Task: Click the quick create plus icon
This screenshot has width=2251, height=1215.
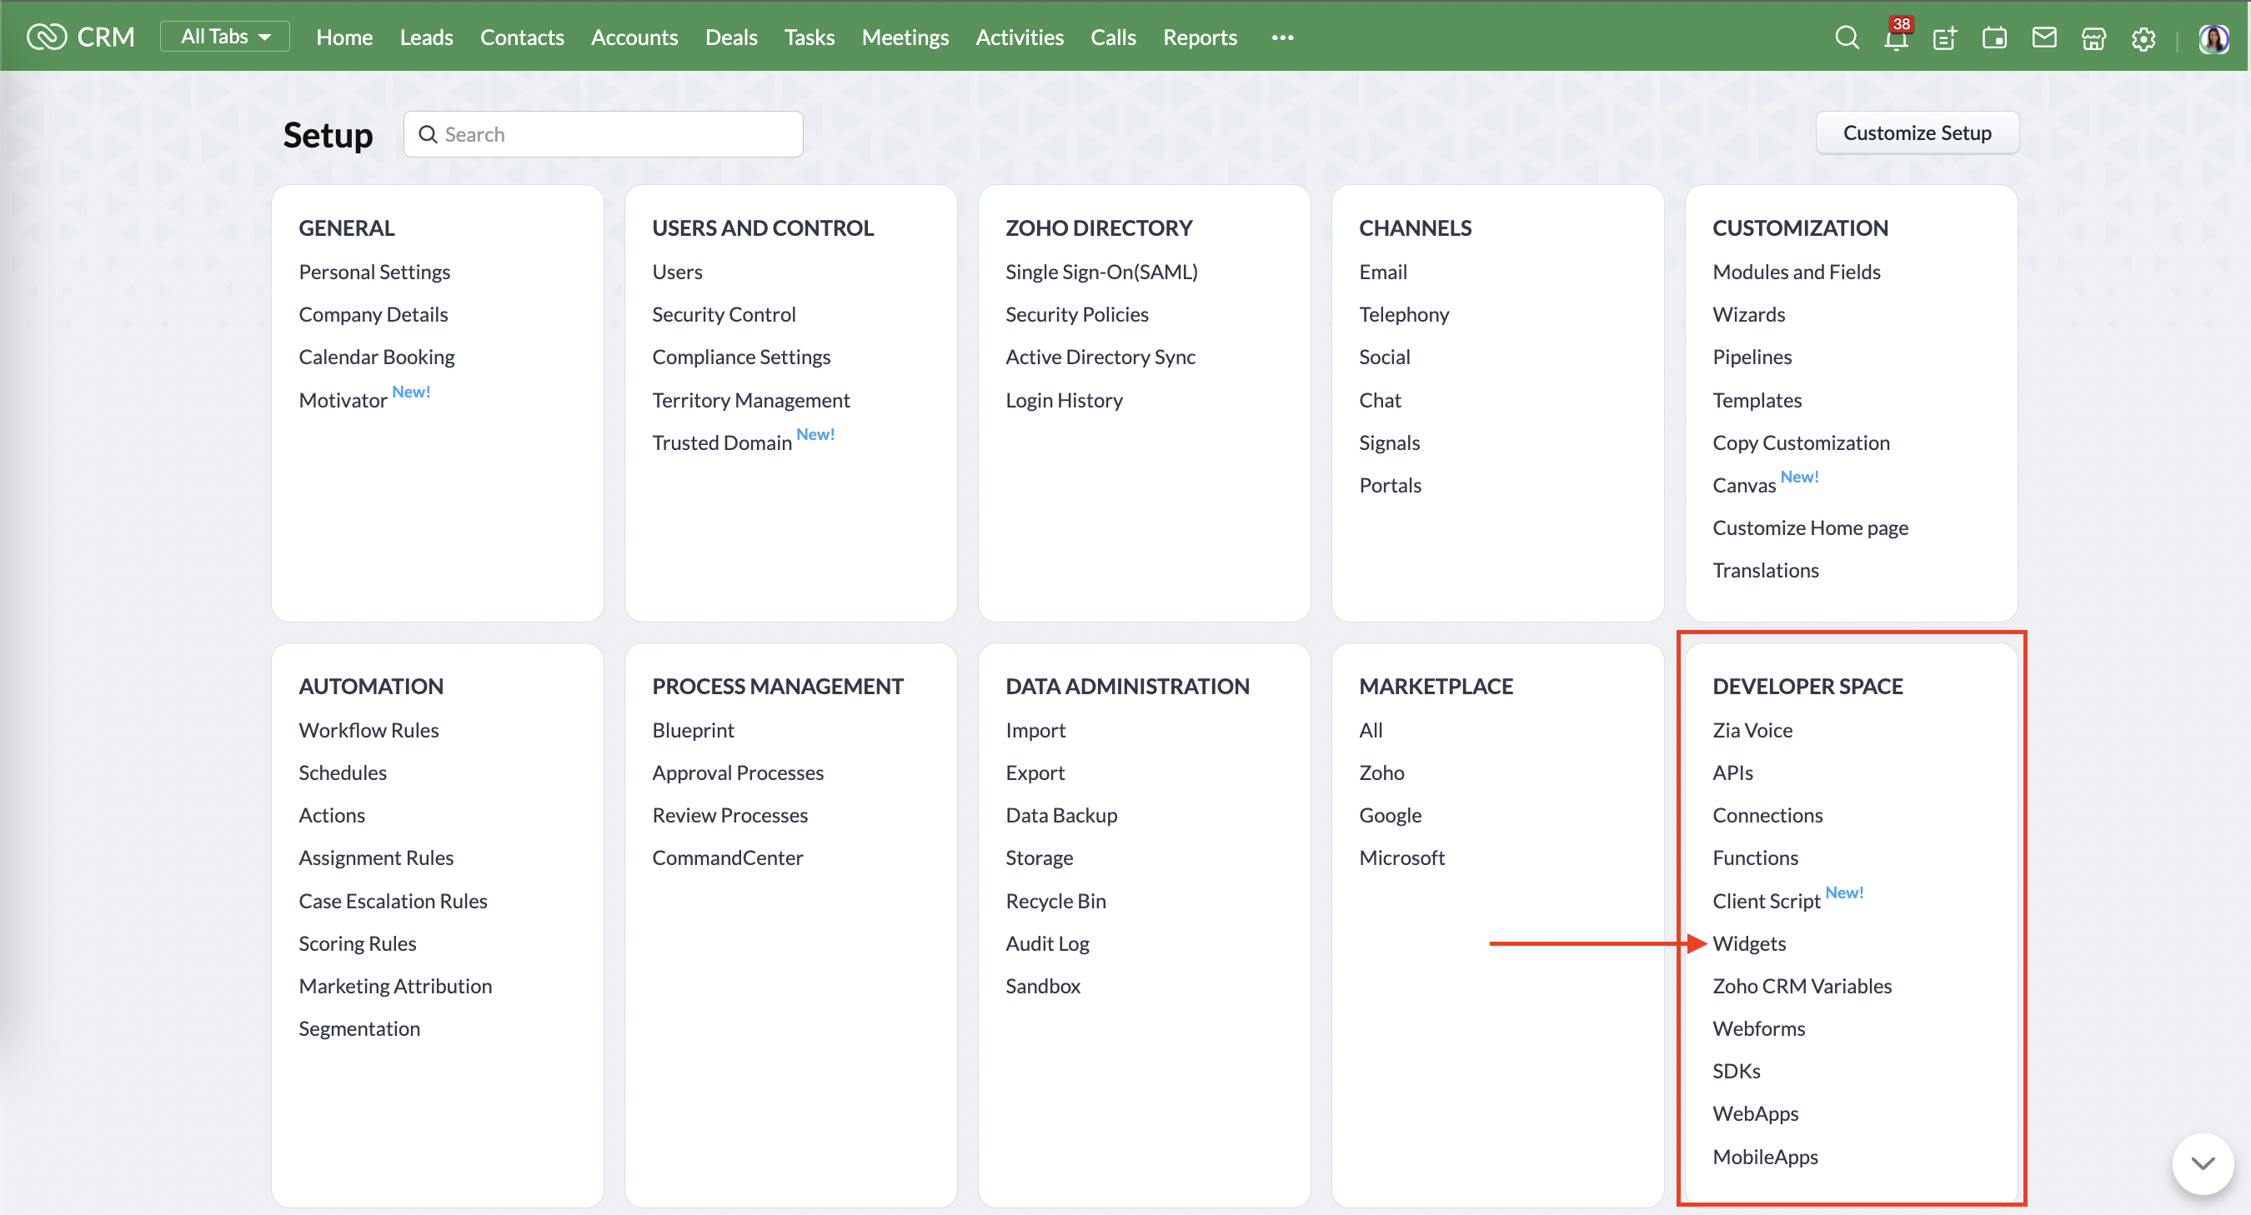Action: pyautogui.click(x=1944, y=37)
